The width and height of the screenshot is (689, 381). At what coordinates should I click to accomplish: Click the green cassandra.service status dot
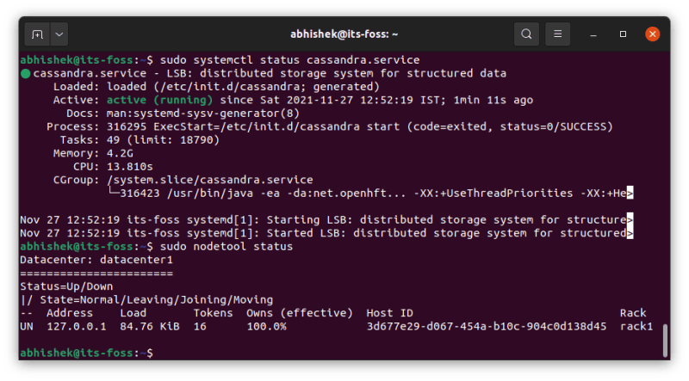point(25,74)
